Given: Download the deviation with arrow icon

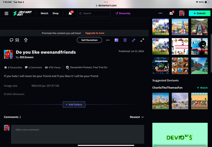Looking at the screenshot, I should pyautogui.click(x=26, y=40).
